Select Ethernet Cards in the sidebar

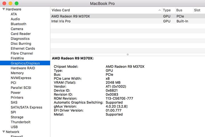point(23,48)
